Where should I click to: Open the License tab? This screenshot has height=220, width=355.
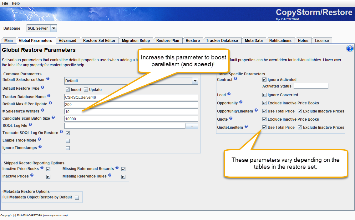322,41
